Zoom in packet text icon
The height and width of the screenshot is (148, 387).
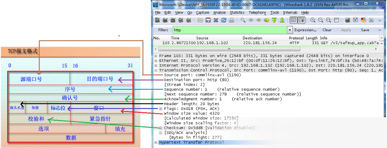[x=313, y=20]
